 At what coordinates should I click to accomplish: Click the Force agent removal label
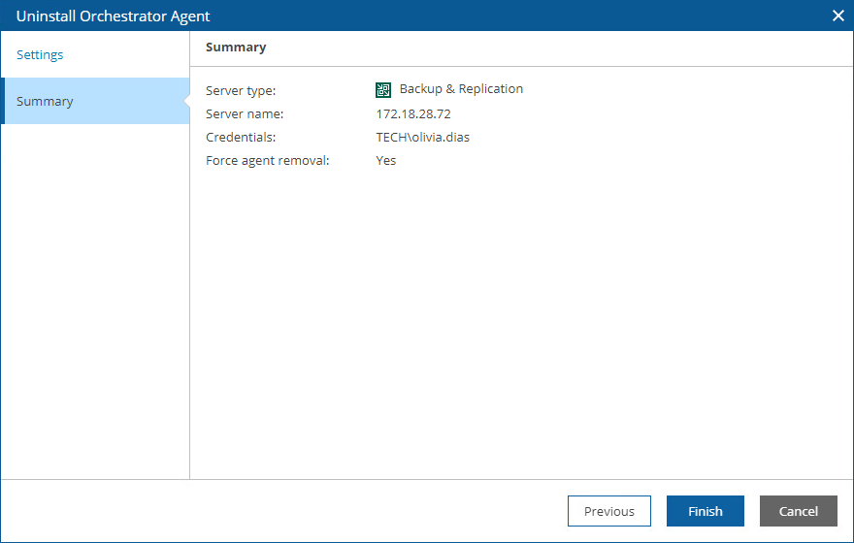(268, 161)
